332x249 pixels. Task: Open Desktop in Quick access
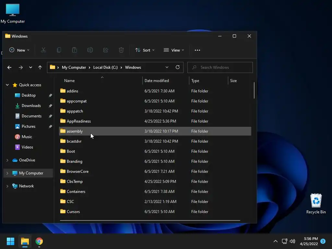coord(29,95)
